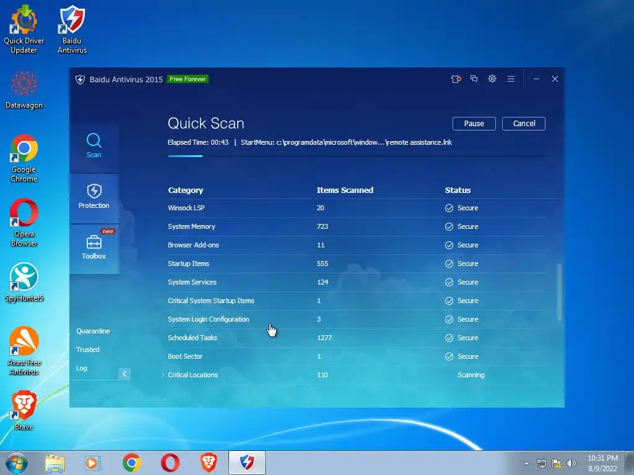
Task: Open Windows Media Player from taskbar
Action: coord(93,463)
